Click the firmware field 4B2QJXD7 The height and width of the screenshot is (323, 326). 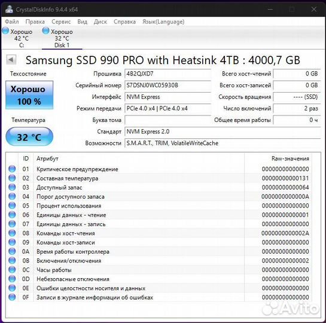tap(167, 74)
